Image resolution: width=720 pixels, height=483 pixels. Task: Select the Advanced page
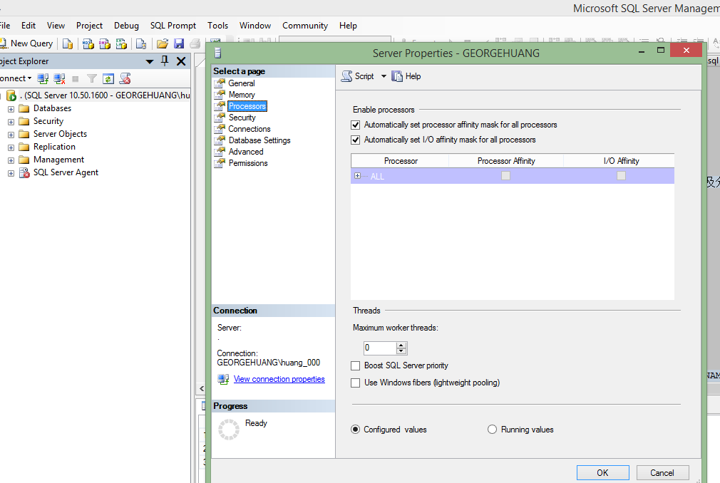tap(246, 152)
